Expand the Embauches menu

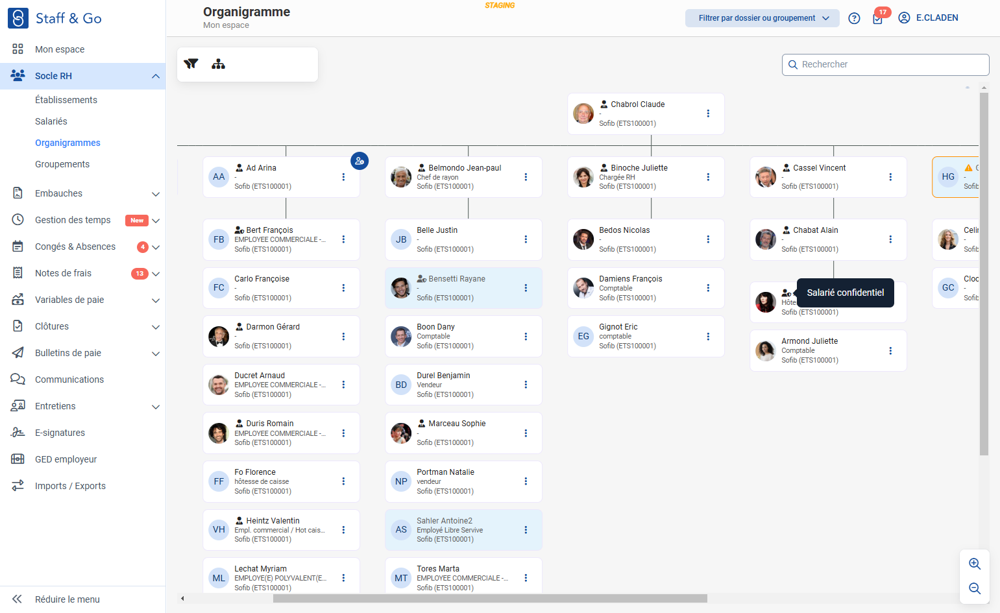tap(156, 194)
